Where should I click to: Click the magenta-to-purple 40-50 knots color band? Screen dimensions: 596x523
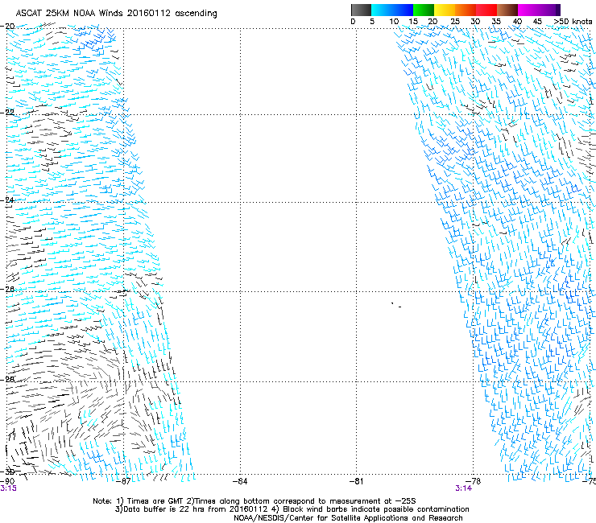coord(539,10)
